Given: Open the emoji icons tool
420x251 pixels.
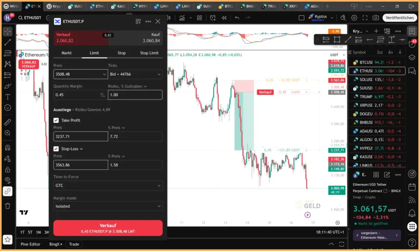Looking at the screenshot, I should click(7, 108).
